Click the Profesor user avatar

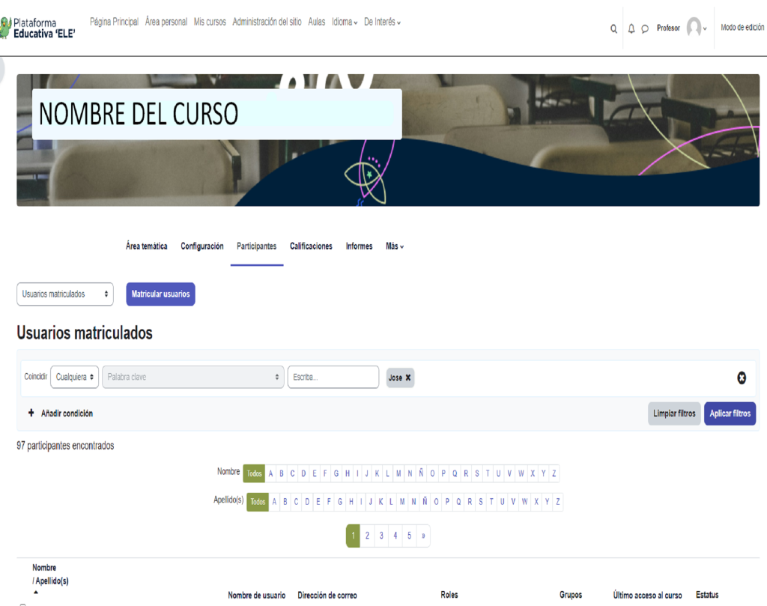(694, 28)
